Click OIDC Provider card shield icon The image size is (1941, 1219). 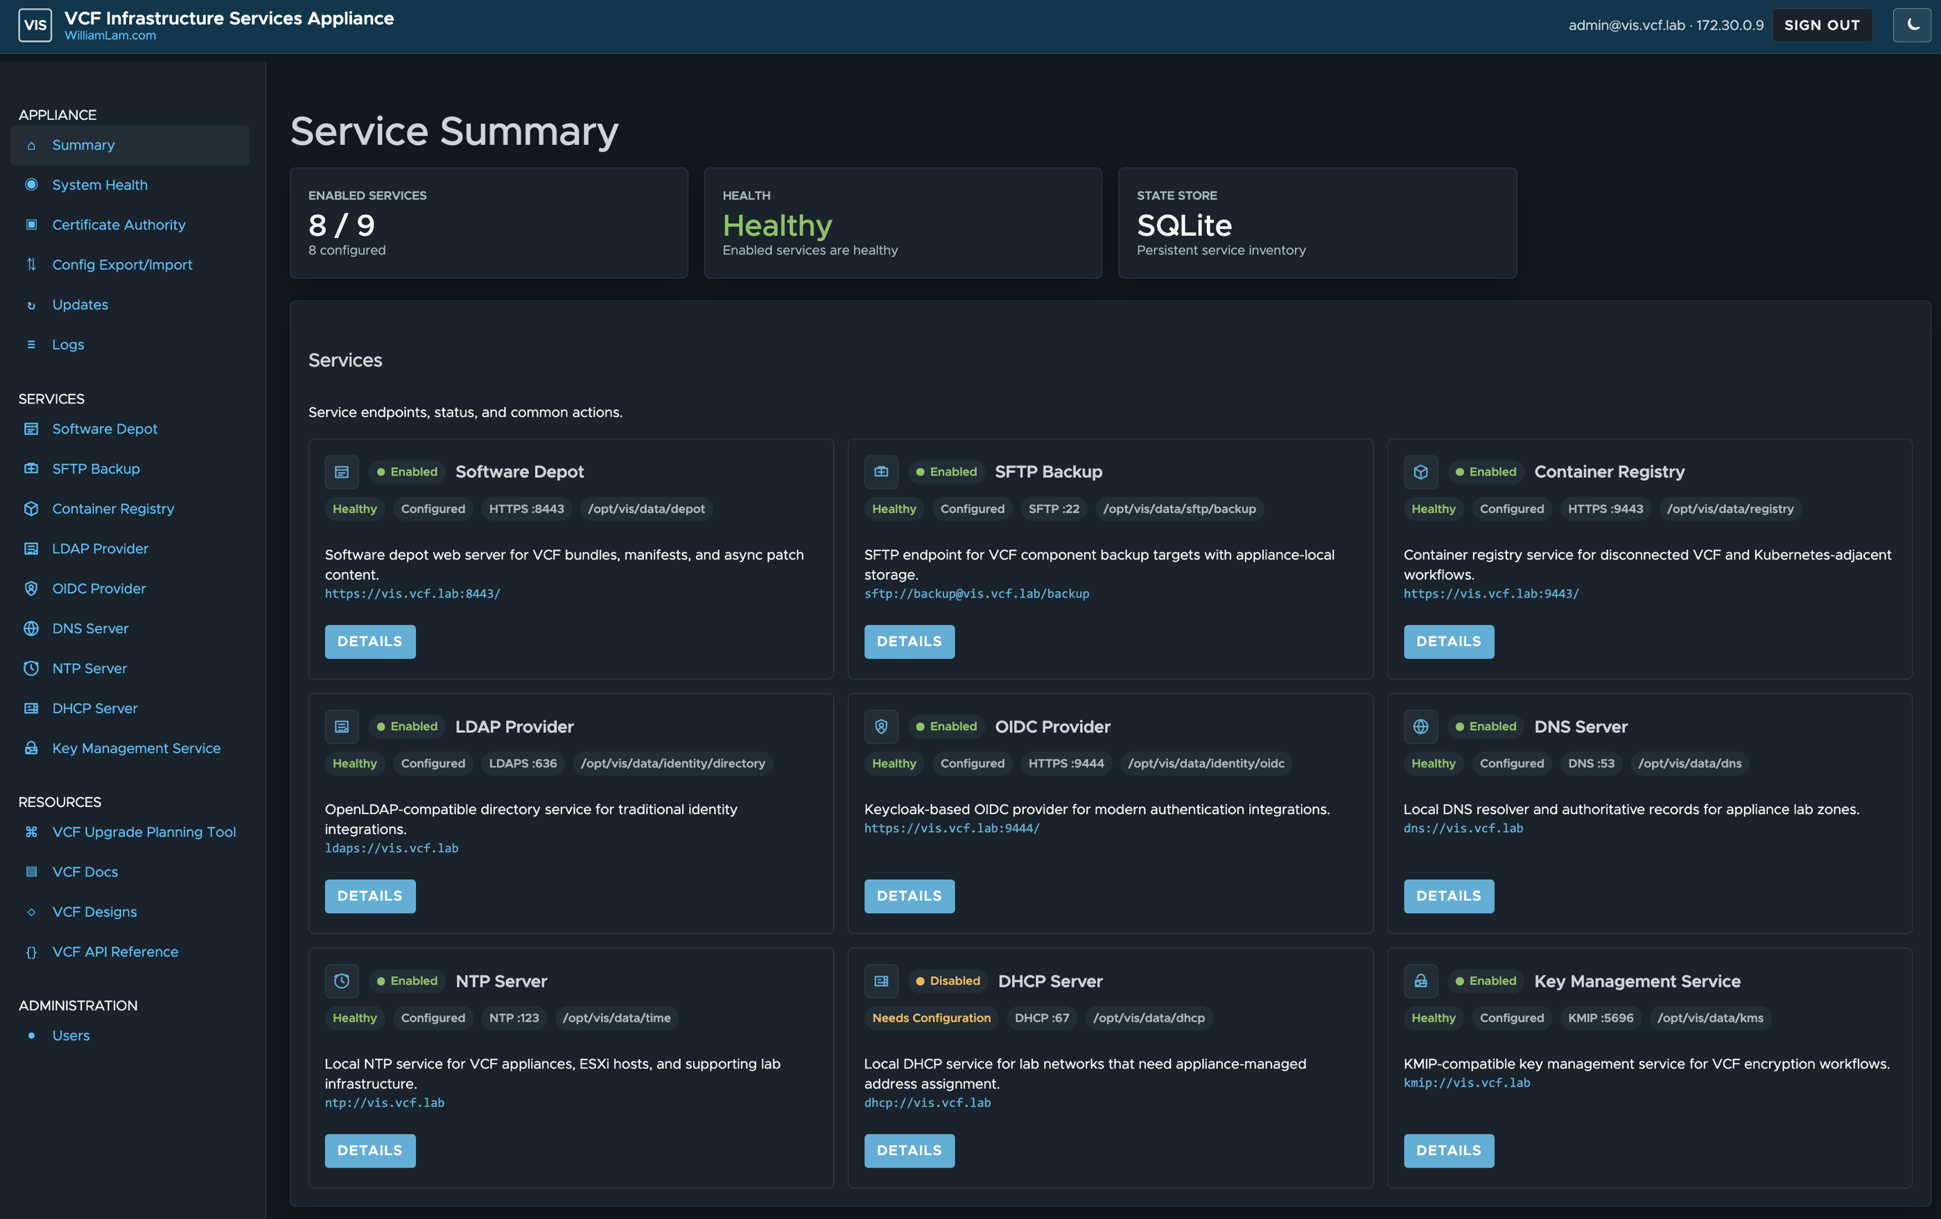coord(881,727)
